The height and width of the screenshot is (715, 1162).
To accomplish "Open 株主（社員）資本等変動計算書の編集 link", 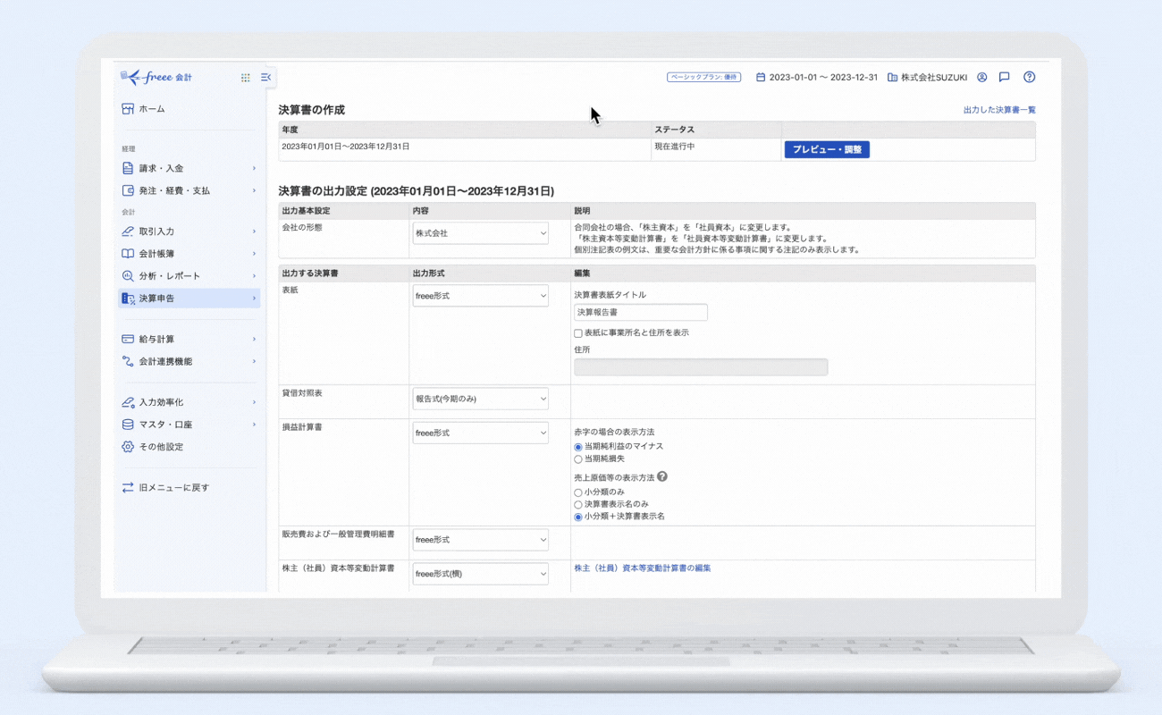I will click(642, 568).
